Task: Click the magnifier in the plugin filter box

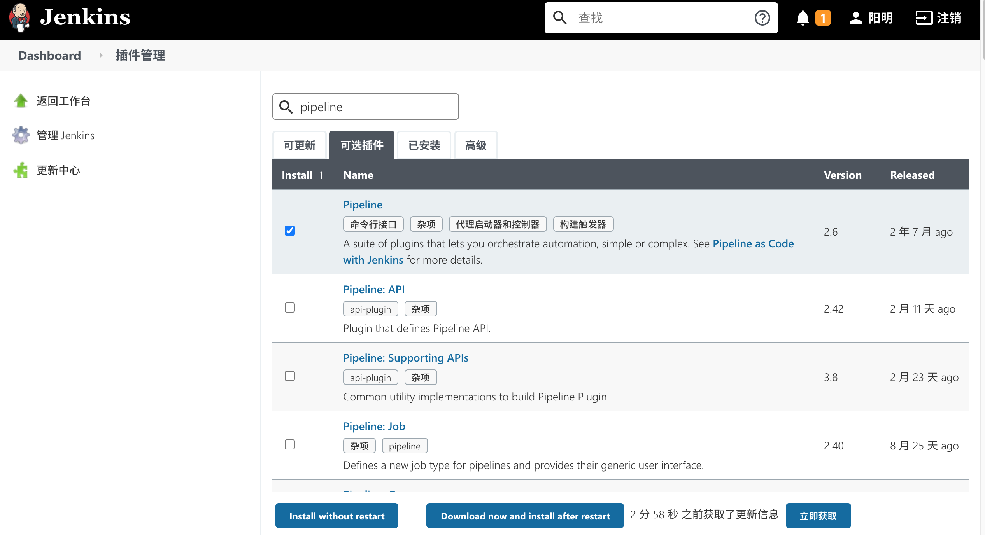Action: coord(287,107)
